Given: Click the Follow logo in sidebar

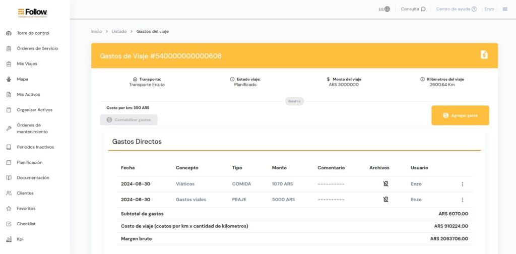Looking at the screenshot, I should tap(33, 13).
